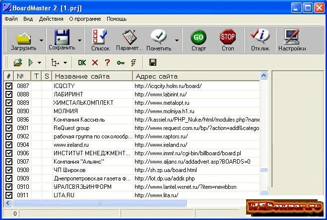
Task: Click the red question mark icon
Action: pyautogui.click(x=107, y=62)
